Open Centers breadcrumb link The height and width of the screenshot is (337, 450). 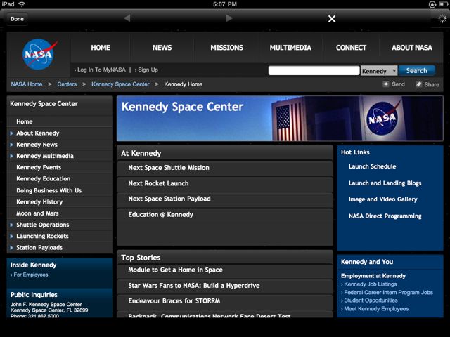67,84
